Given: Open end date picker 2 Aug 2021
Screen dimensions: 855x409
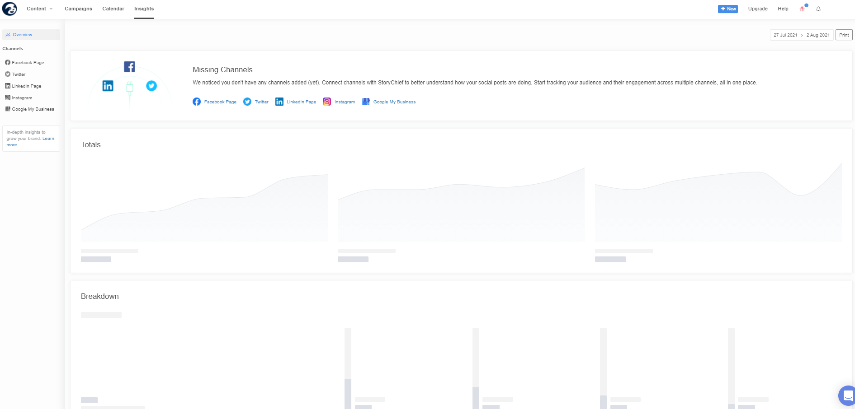Looking at the screenshot, I should 818,35.
